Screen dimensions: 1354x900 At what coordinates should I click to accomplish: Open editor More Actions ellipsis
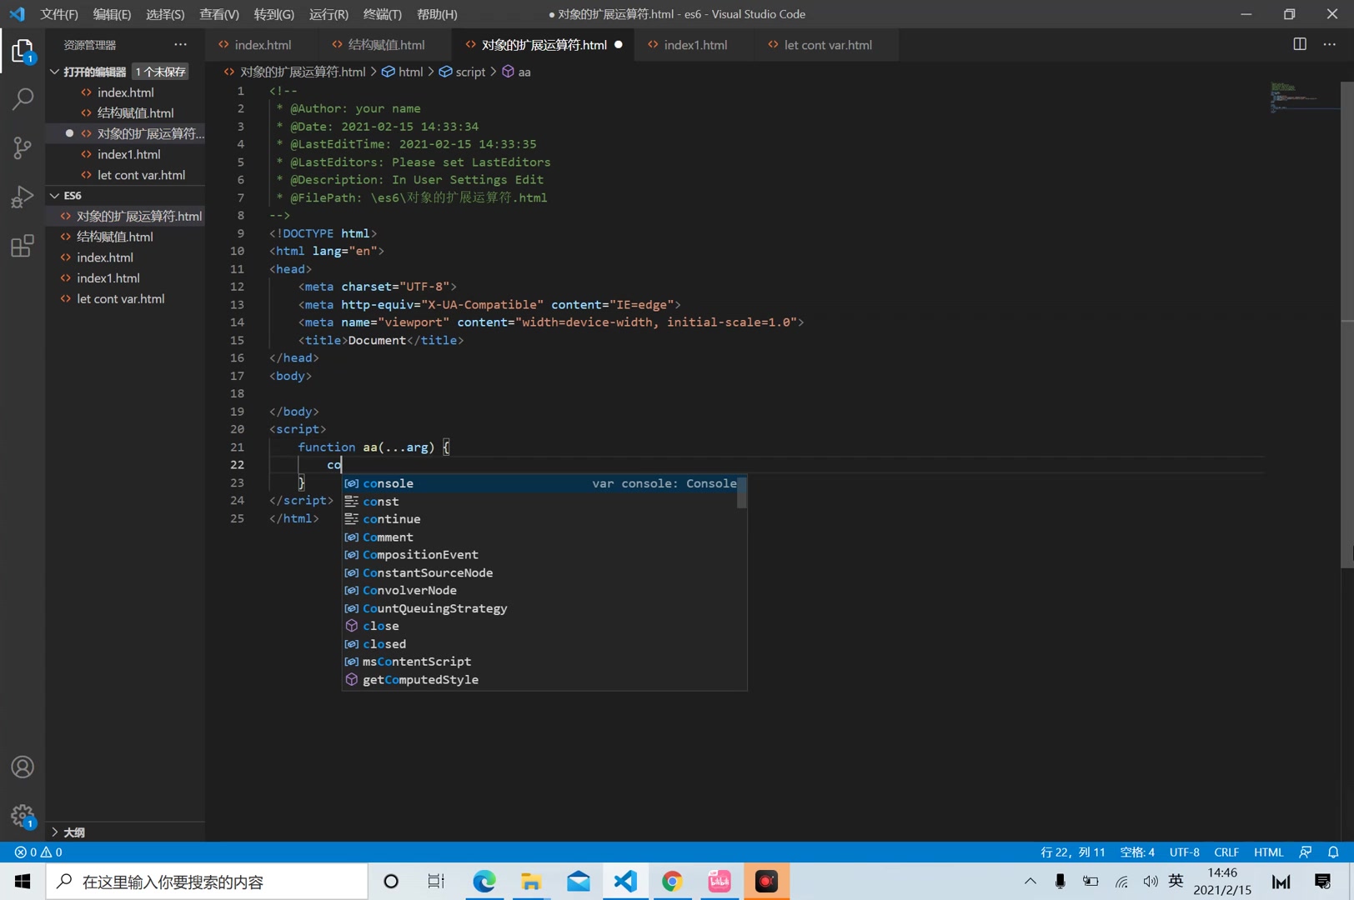[1329, 44]
